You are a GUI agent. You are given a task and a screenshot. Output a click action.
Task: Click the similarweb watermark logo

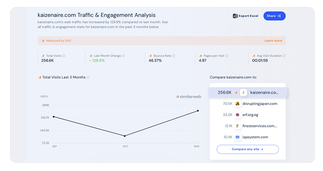[189, 97]
